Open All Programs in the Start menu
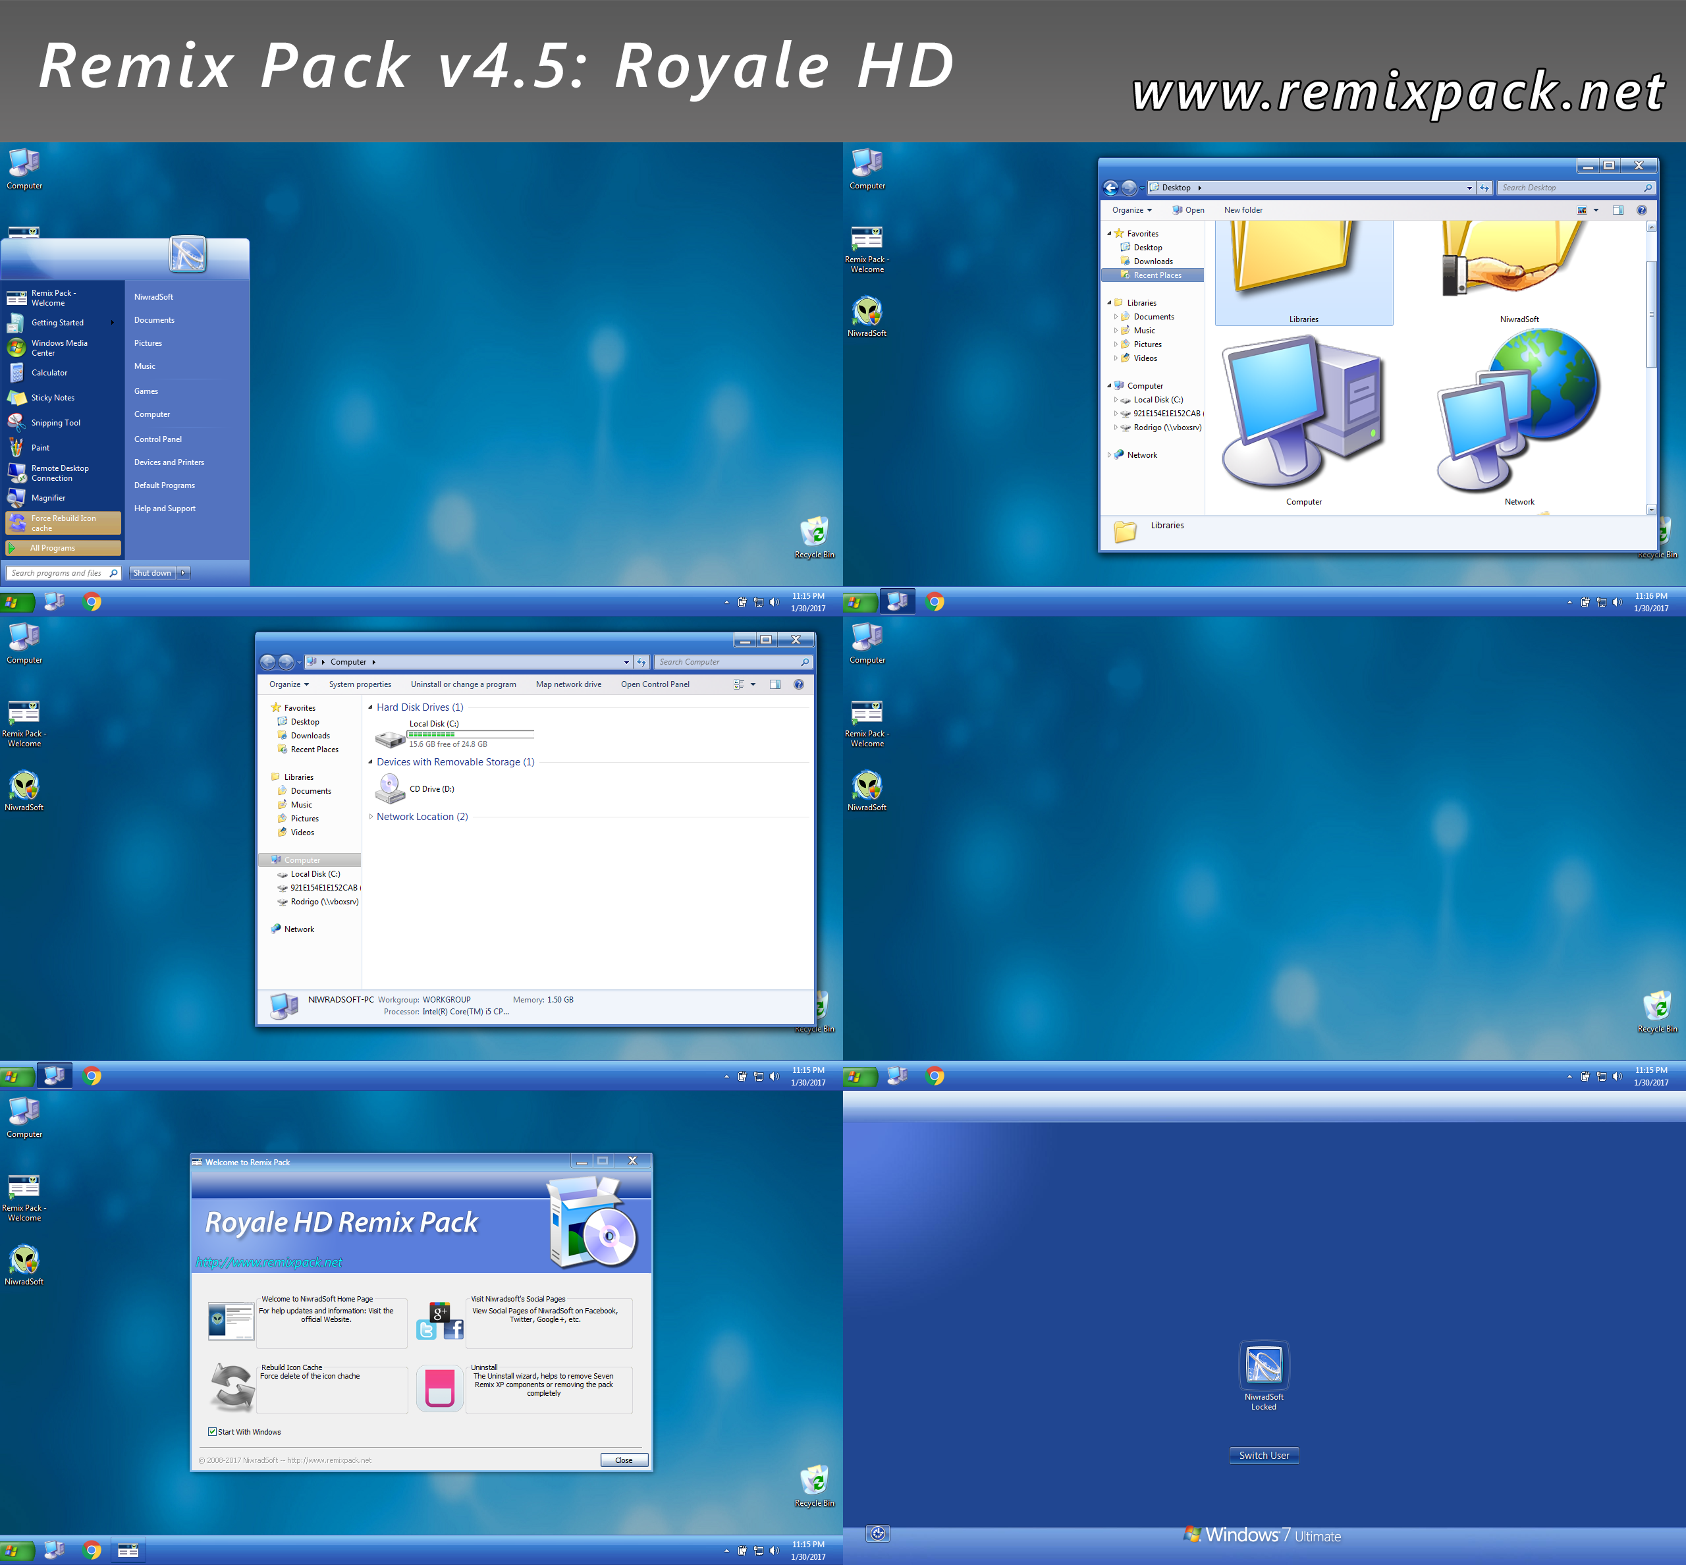Viewport: 1686px width, 1565px height. (62, 547)
